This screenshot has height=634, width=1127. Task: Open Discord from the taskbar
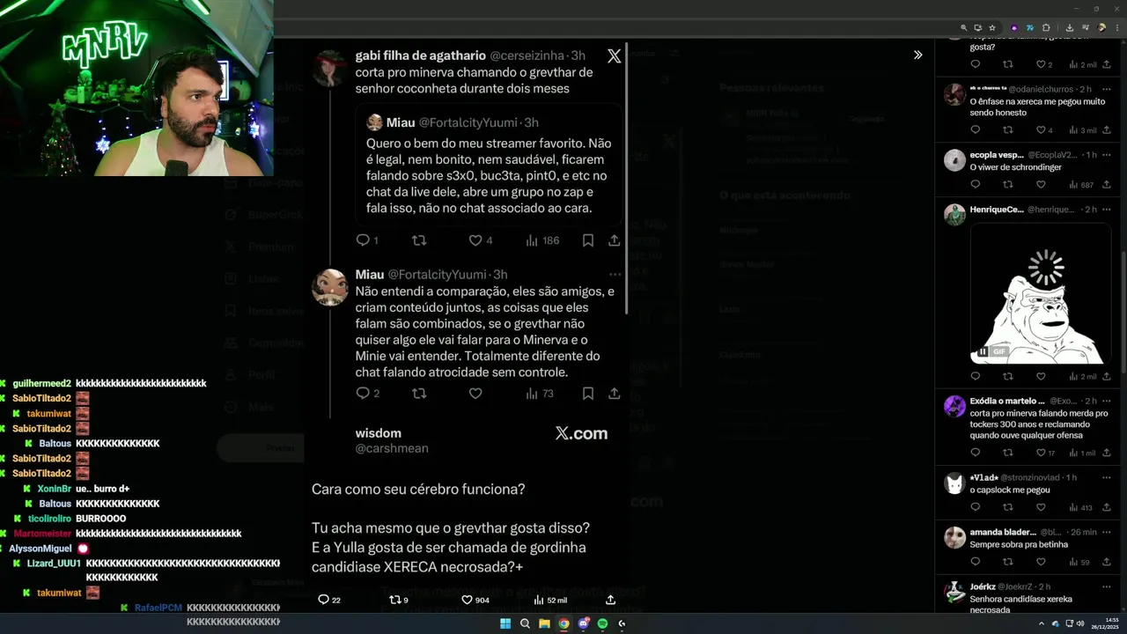(583, 623)
